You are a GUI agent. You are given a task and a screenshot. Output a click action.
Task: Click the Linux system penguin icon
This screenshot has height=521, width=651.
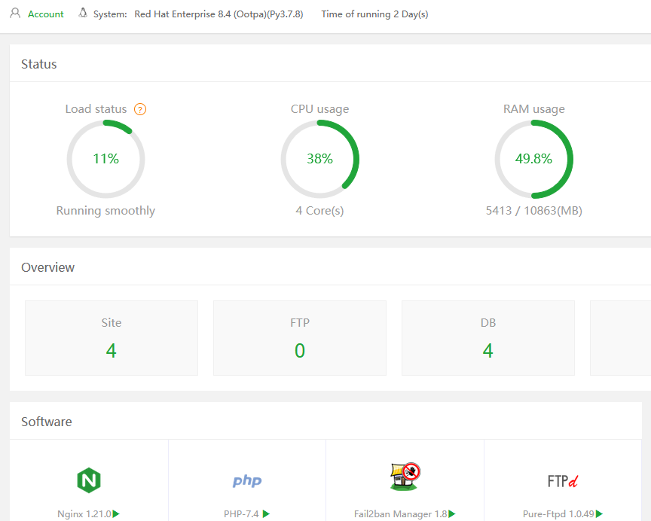coord(83,14)
